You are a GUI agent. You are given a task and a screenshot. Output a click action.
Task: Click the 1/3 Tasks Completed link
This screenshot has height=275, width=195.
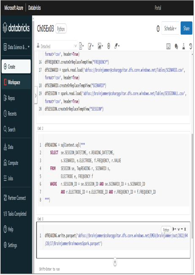(x=15, y=214)
